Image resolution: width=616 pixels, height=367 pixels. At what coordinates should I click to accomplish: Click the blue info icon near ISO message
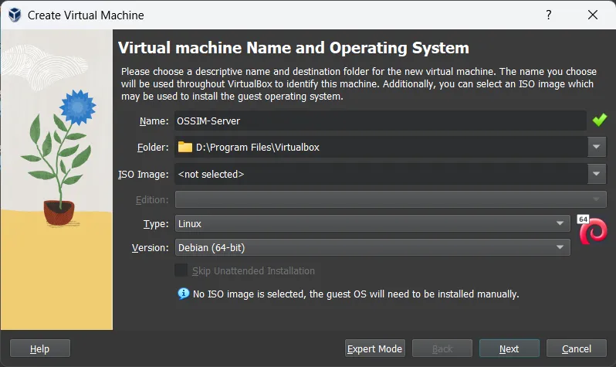click(x=183, y=294)
